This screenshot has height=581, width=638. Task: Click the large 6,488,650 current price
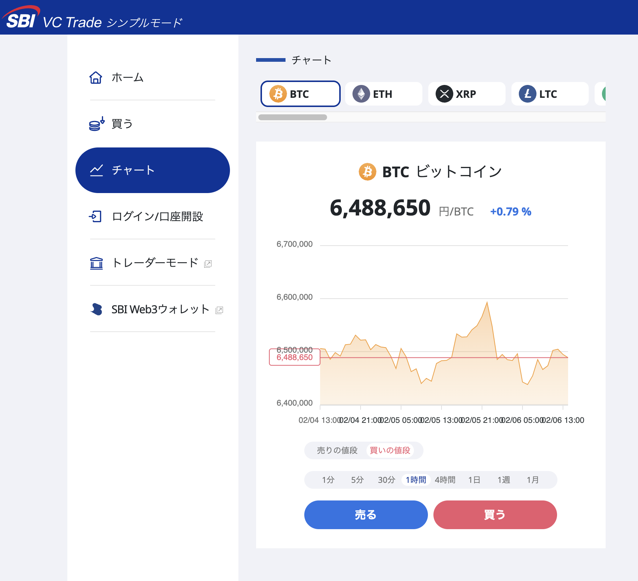(x=380, y=208)
